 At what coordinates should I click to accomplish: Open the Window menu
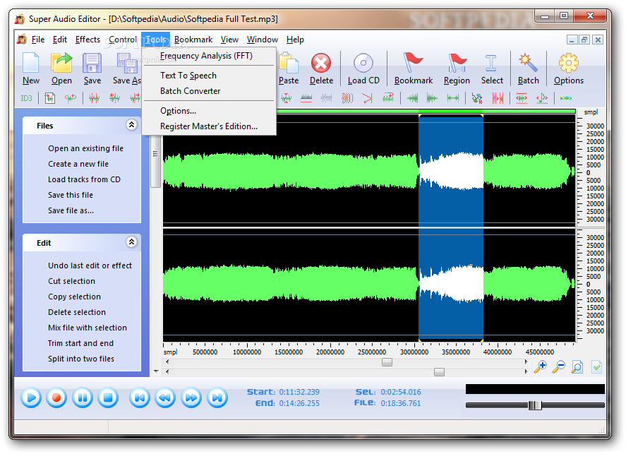pyautogui.click(x=263, y=40)
